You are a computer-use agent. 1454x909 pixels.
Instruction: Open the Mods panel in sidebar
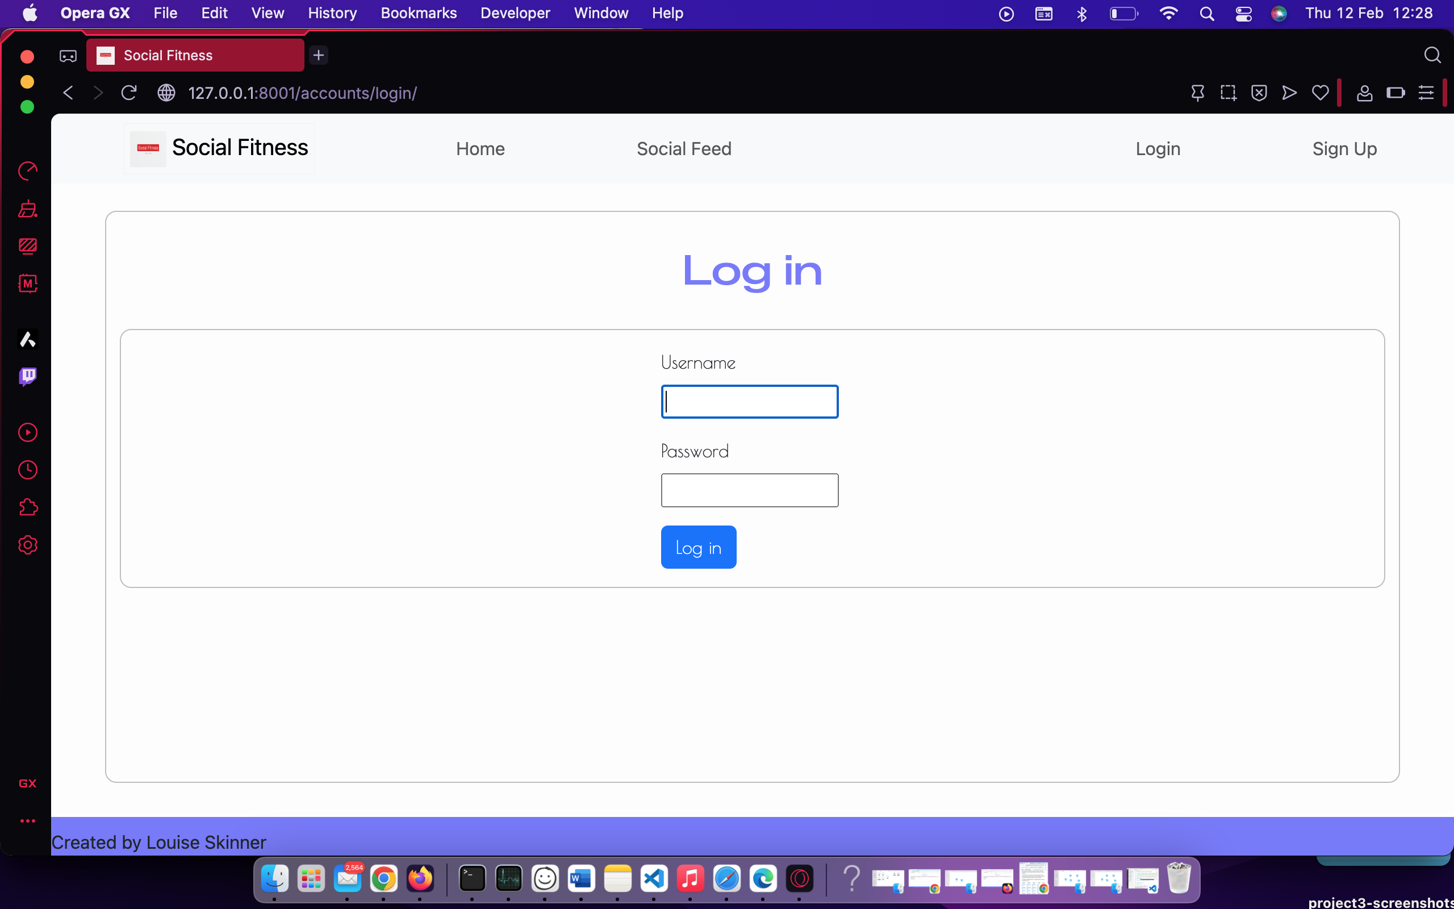28,283
